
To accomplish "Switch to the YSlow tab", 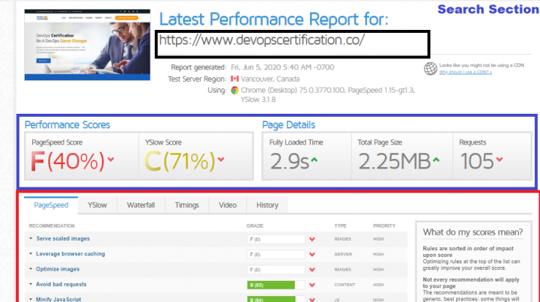I will pos(97,205).
